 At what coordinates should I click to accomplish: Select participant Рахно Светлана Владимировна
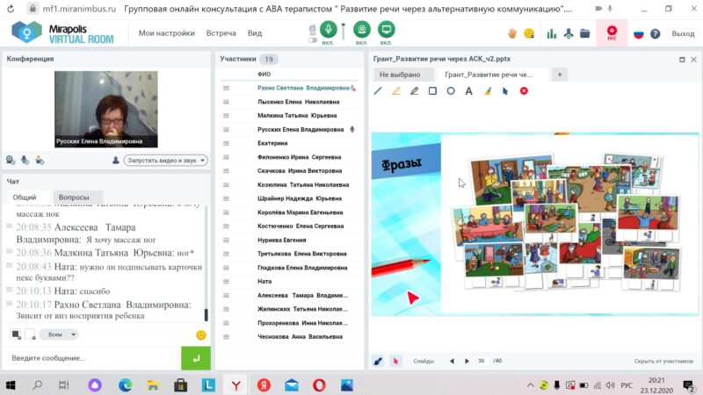(303, 89)
